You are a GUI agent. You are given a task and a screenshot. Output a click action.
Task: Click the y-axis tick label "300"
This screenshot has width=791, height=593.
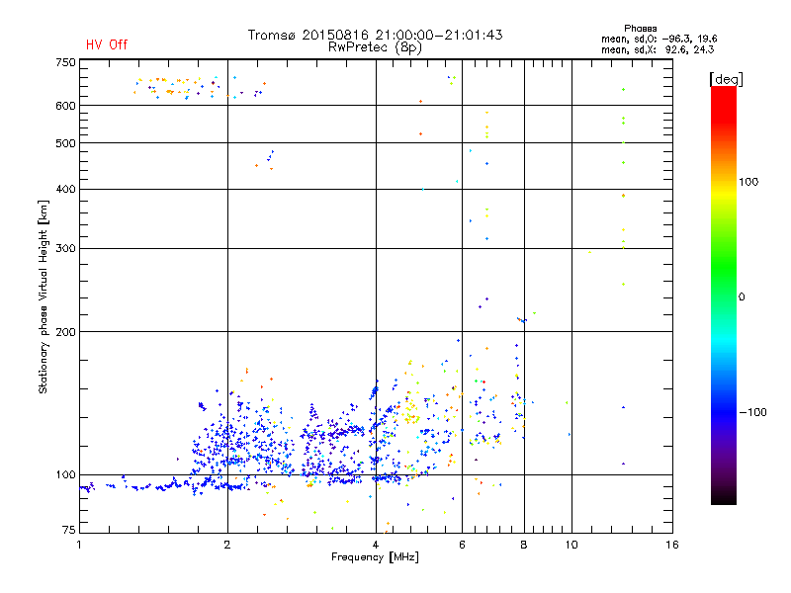[65, 248]
